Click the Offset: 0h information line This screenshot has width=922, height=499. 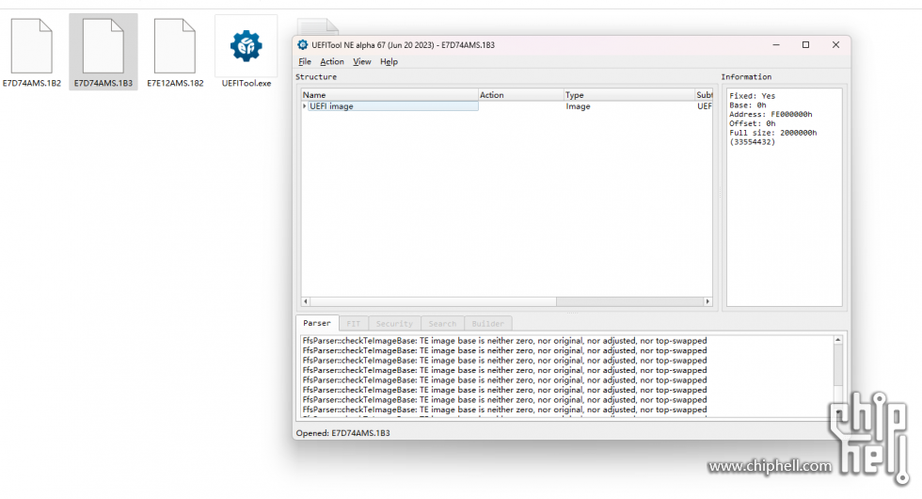tap(752, 123)
